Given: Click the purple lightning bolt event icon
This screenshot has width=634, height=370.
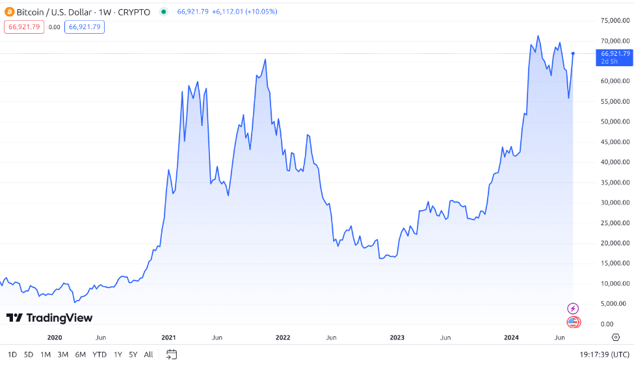Looking at the screenshot, I should (x=573, y=308).
